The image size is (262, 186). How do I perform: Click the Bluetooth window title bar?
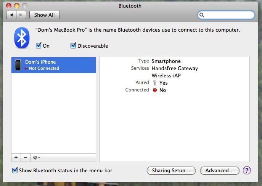130,6
